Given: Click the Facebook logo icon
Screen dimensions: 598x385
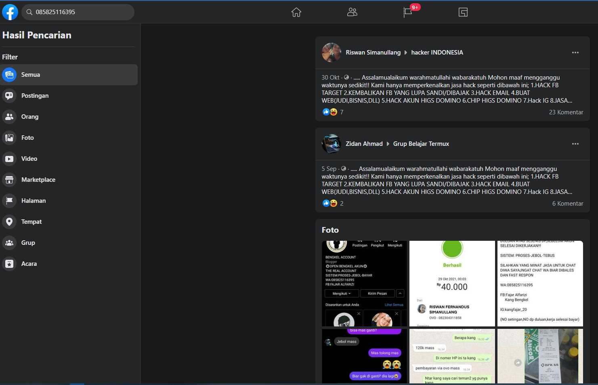Looking at the screenshot, I should pyautogui.click(x=10, y=12).
